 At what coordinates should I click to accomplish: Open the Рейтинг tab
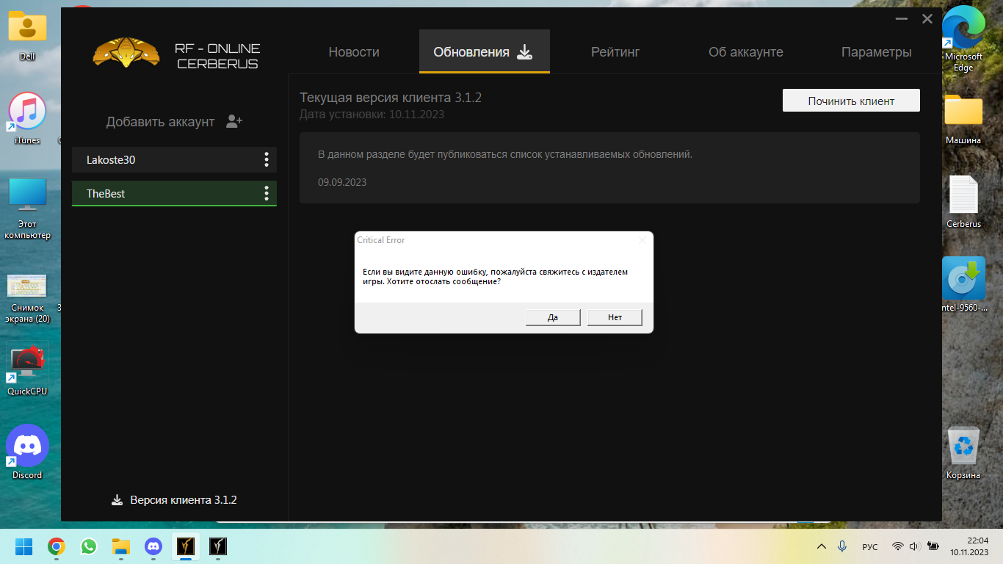(615, 52)
